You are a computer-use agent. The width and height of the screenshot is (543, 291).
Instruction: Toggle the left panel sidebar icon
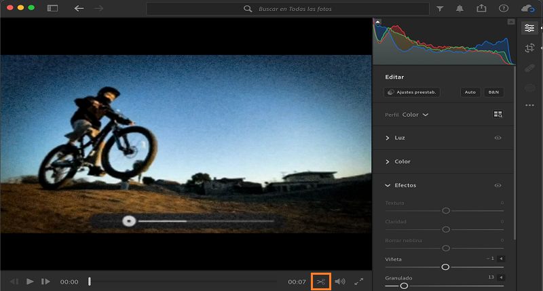pyautogui.click(x=52, y=8)
